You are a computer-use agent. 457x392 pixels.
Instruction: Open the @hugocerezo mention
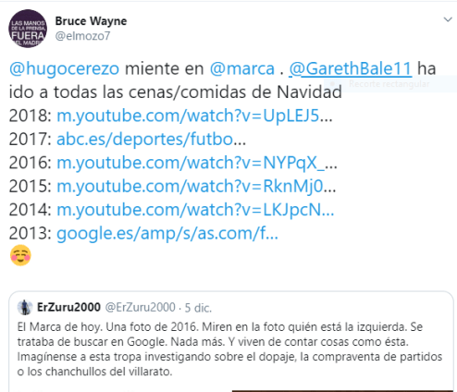[x=64, y=68]
